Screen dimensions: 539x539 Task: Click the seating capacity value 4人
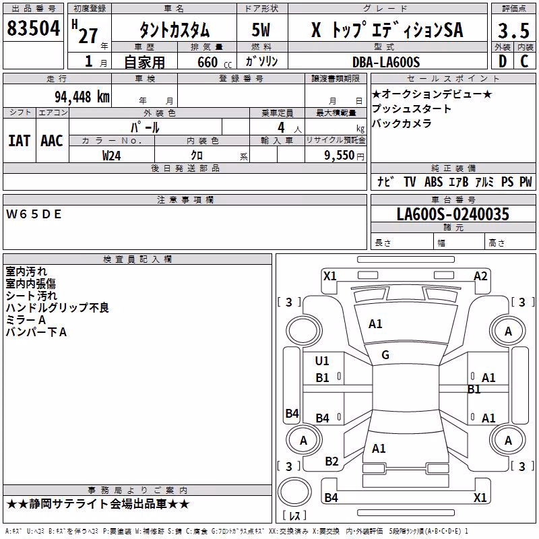289,128
